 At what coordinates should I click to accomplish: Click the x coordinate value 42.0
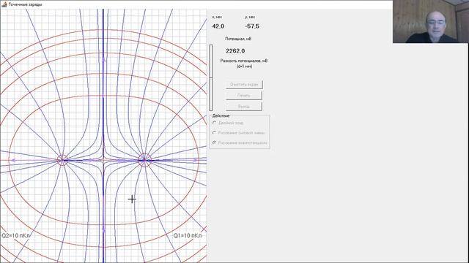218,26
